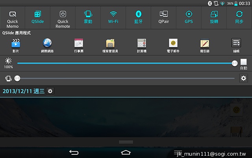This screenshot has height=158, width=252.
Task: Enable the auto brightness (自動) checkbox
Action: [x=244, y=62]
